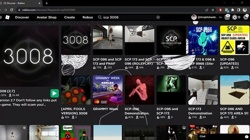Viewport: 250px width, 140px height.
Task: Close the Discover - Roblox tab
Action: coord(39,3)
